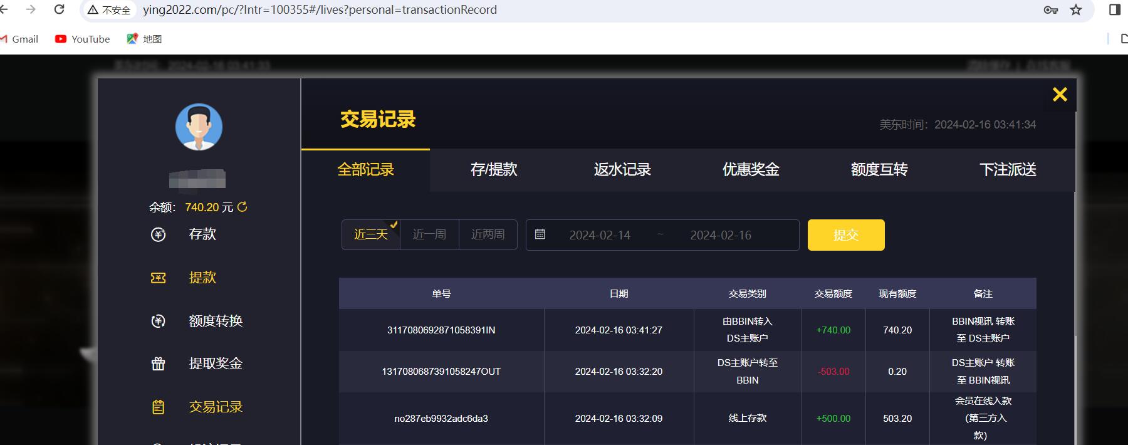Click the withdrawal (提款) cash icon
This screenshot has height=445, width=1128.
tap(159, 278)
